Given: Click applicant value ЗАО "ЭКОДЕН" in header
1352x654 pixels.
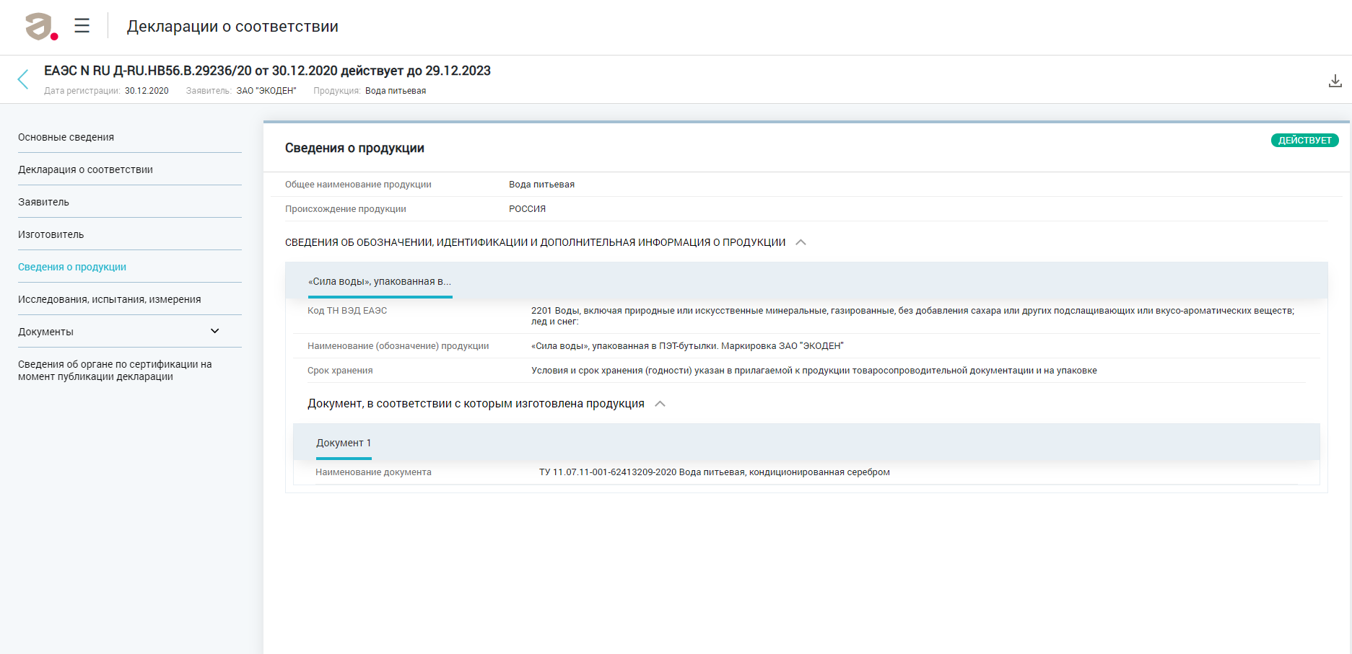Looking at the screenshot, I should coord(266,91).
